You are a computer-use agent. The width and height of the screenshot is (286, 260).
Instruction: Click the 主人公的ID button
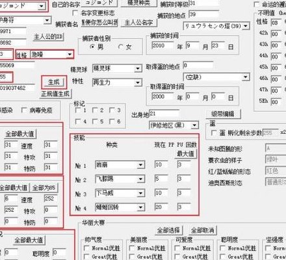pyautogui.click(x=48, y=37)
